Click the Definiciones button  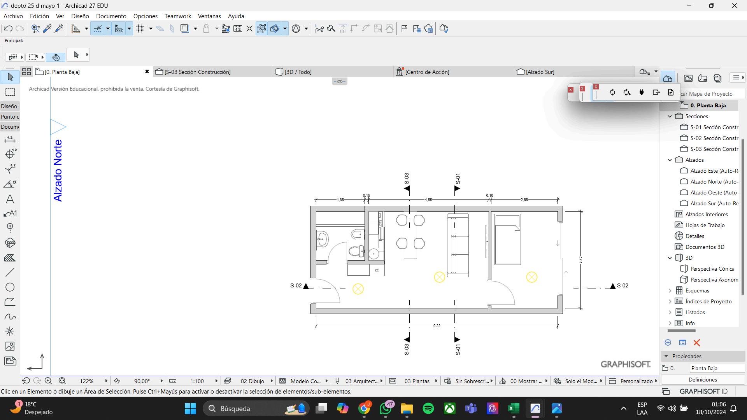click(x=702, y=380)
